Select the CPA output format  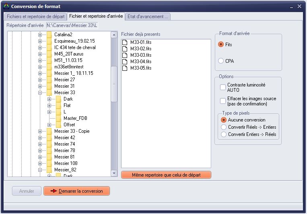tap(220, 61)
